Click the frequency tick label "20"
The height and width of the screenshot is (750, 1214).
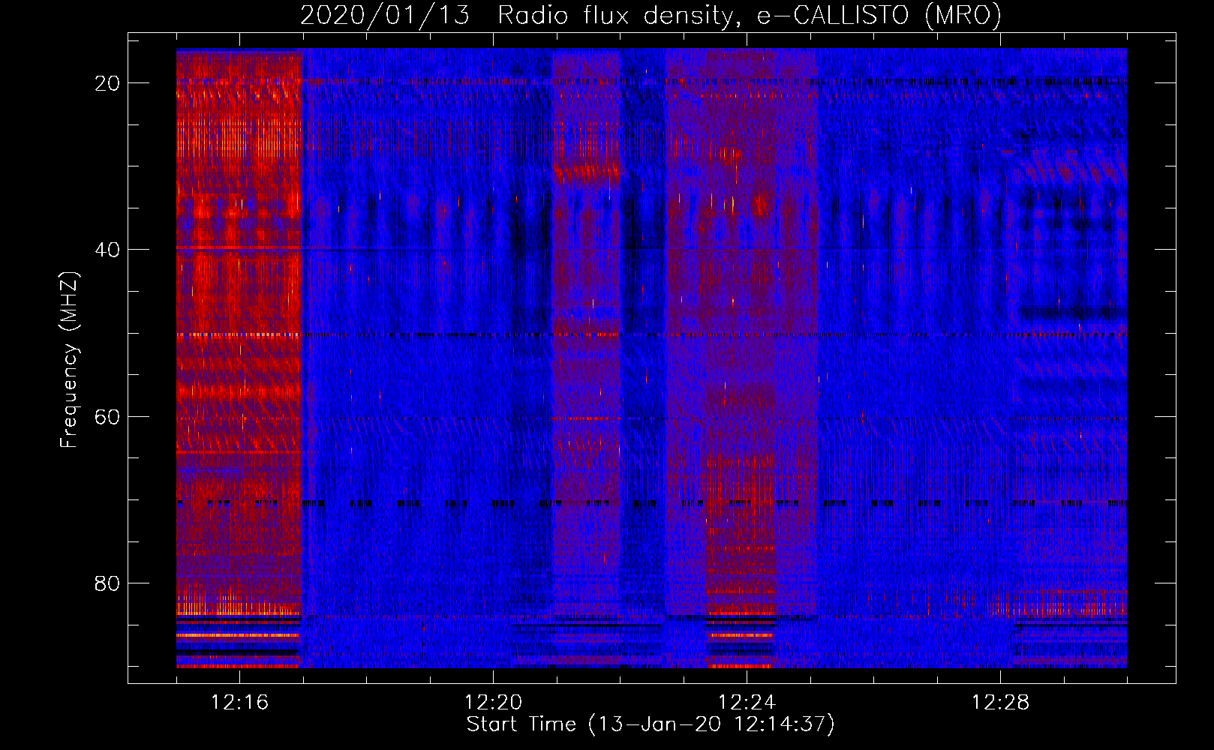coord(108,83)
